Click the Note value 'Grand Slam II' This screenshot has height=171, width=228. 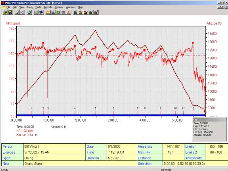coord(80,163)
